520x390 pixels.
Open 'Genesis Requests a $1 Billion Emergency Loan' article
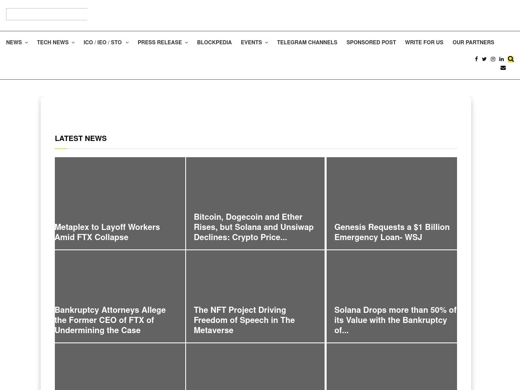click(392, 232)
